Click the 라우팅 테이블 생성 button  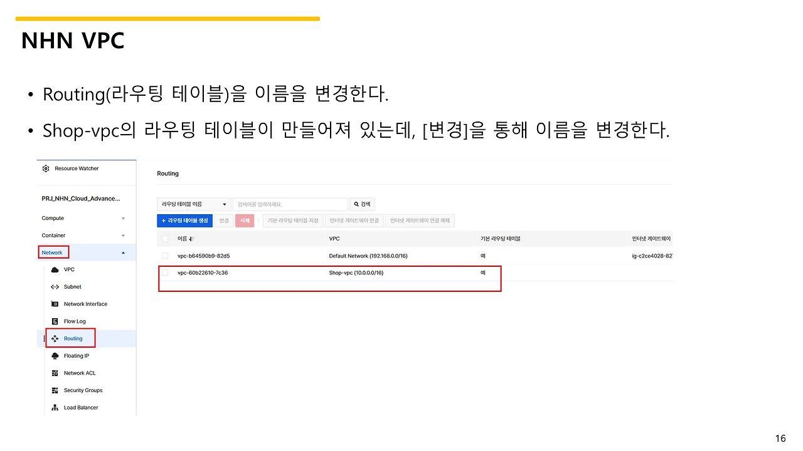click(x=184, y=220)
